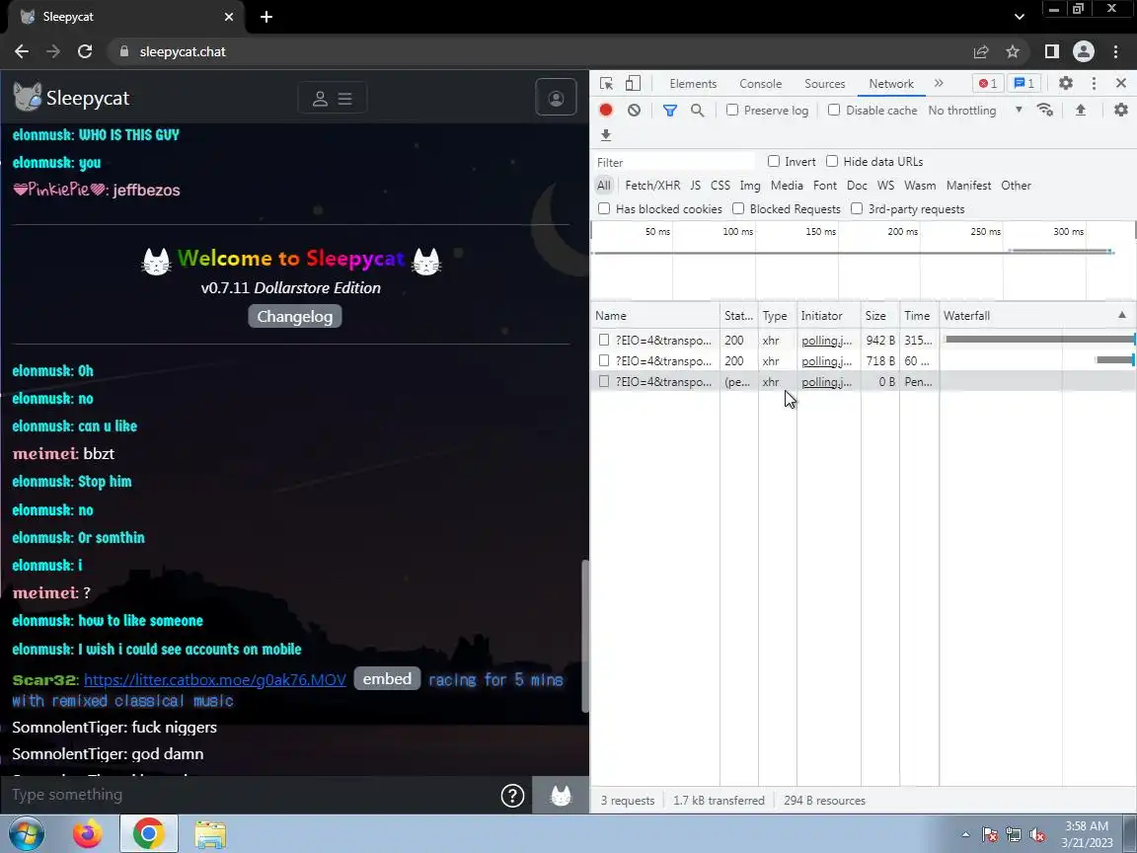
Task: Click the inspect element picker icon
Action: pos(606,83)
